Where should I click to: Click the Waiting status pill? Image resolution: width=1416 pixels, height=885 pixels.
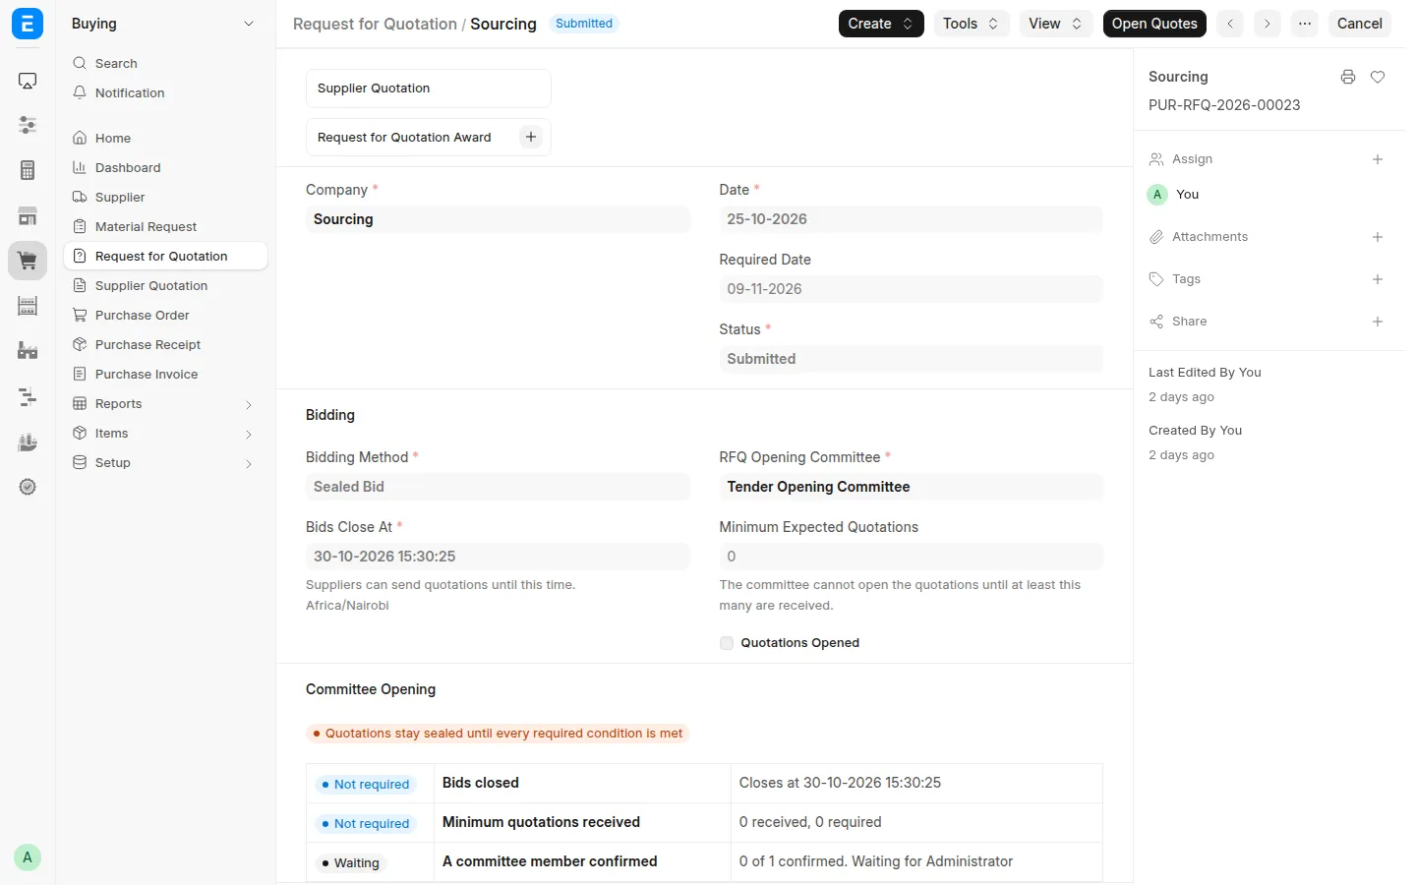[x=351, y=863]
